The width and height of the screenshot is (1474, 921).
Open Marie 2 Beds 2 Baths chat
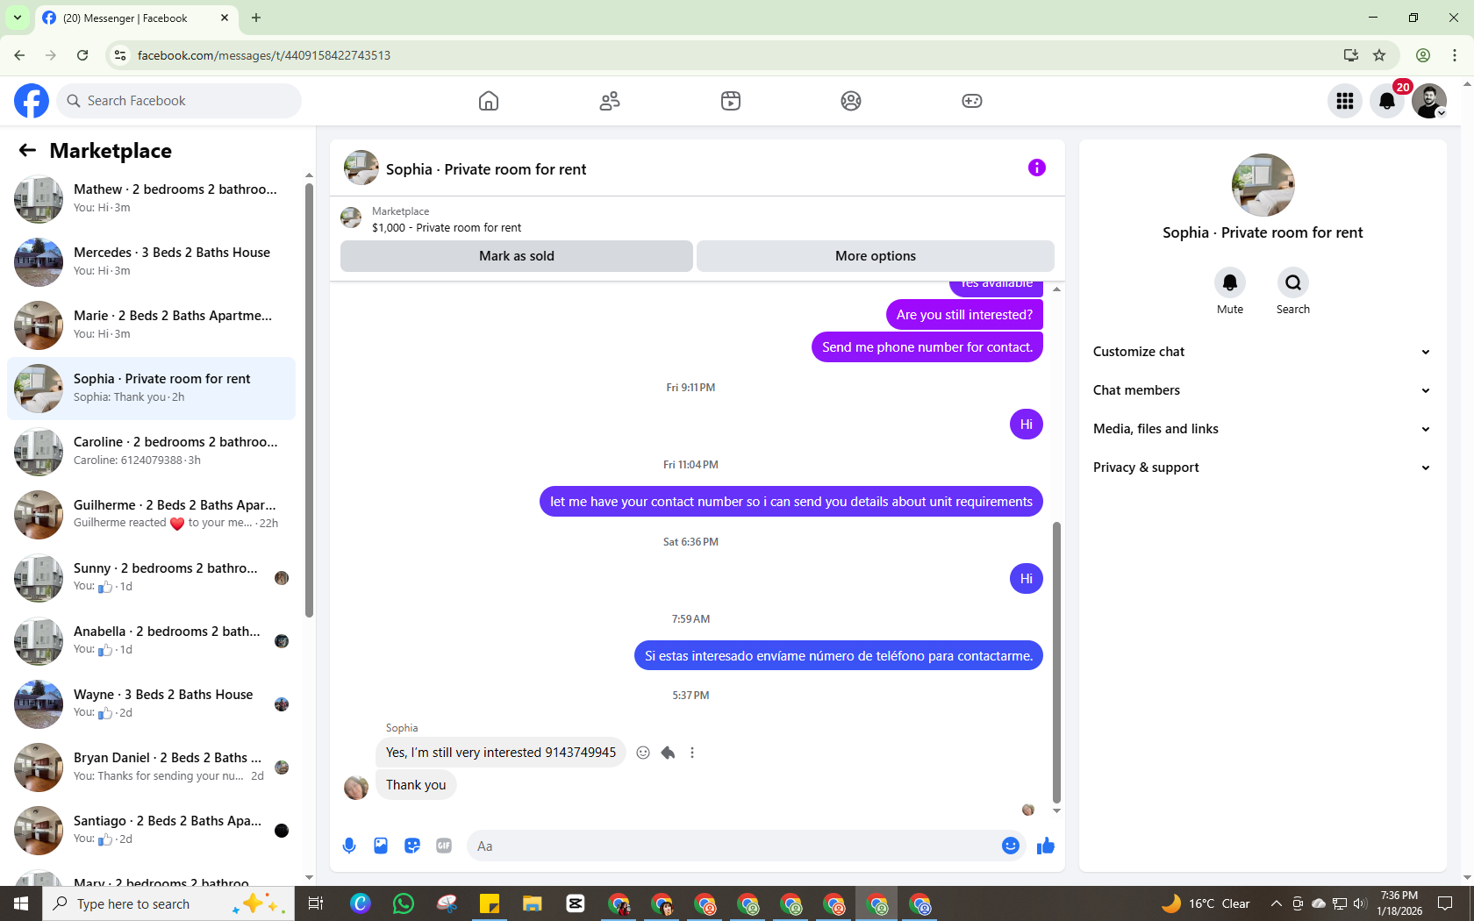(x=151, y=325)
